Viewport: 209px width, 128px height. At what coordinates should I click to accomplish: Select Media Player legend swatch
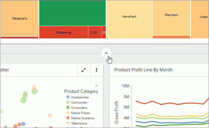coord(68,113)
